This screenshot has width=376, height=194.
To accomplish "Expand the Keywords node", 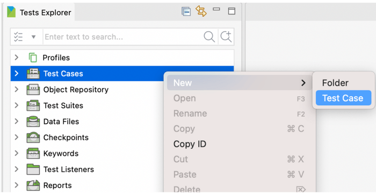I will coord(16,153).
